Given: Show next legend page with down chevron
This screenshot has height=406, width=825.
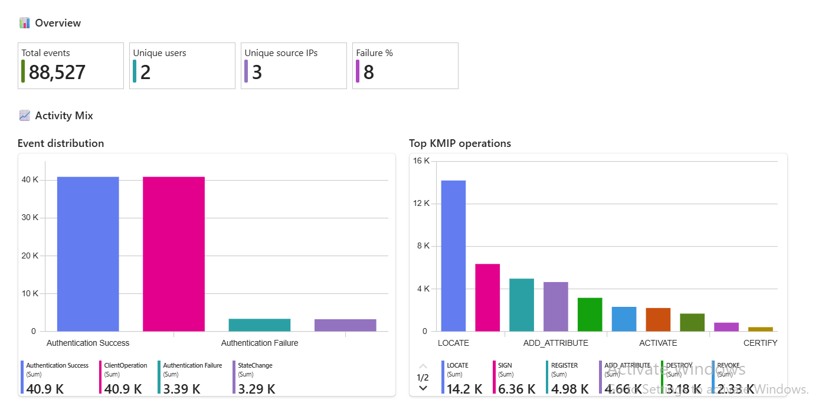Looking at the screenshot, I should [x=423, y=388].
